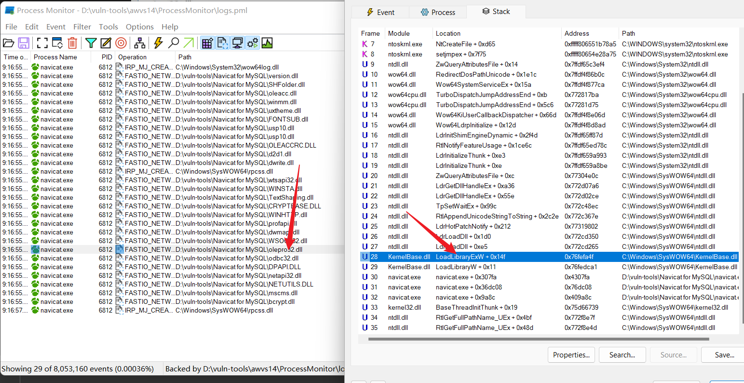Clear events with the trash can icon

pos(72,43)
